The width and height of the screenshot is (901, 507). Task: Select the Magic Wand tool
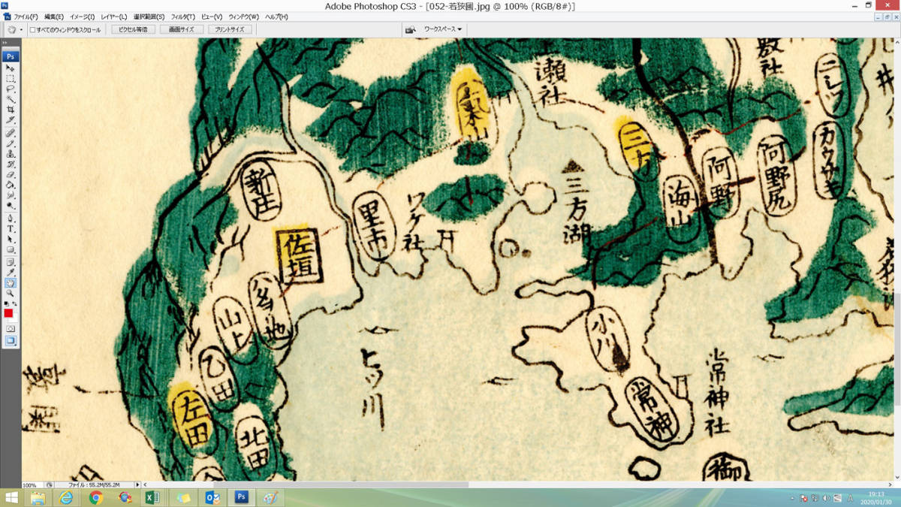coord(11,99)
